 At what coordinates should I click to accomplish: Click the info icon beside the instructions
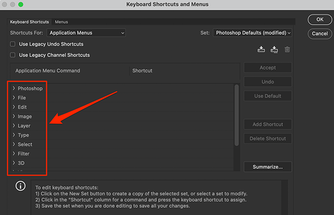coord(21,186)
